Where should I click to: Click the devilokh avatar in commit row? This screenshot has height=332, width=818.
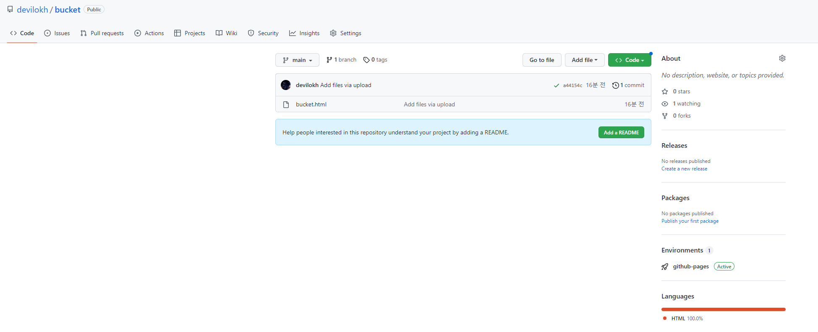pos(286,85)
